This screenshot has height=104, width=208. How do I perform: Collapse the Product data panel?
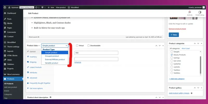[163, 45]
